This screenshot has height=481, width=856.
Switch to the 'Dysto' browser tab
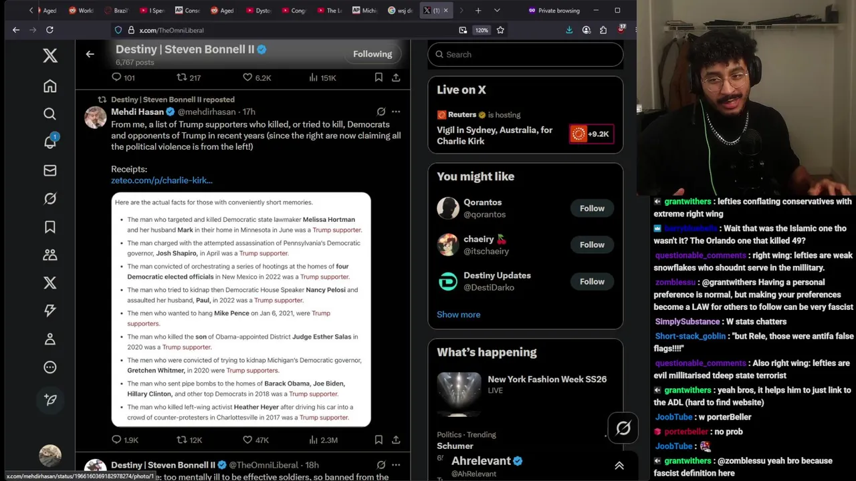(x=258, y=11)
